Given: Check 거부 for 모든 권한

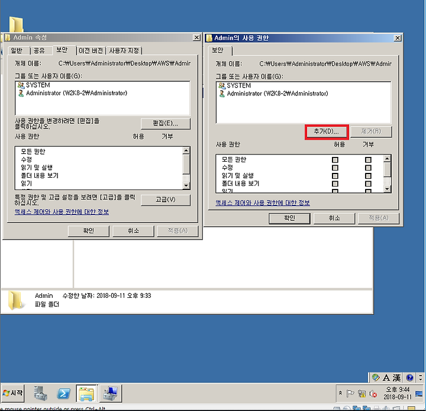Looking at the screenshot, I should (x=368, y=160).
